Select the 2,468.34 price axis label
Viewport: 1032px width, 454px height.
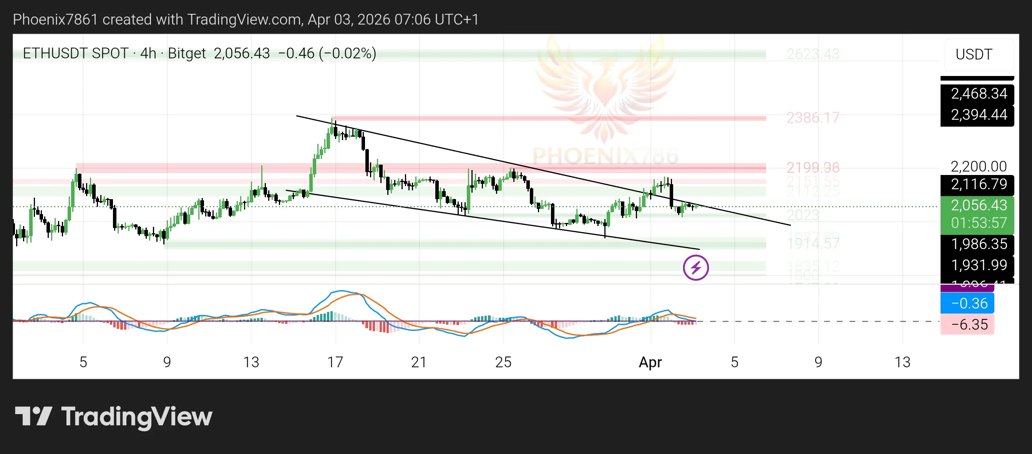point(978,94)
